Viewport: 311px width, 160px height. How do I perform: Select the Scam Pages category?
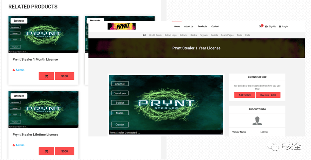(x=227, y=35)
